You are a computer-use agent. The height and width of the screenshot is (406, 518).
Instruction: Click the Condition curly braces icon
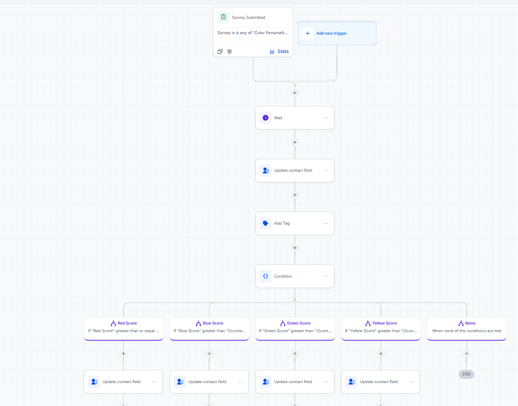(x=265, y=276)
